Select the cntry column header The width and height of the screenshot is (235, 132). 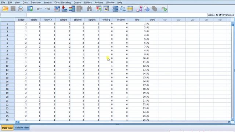click(x=152, y=20)
